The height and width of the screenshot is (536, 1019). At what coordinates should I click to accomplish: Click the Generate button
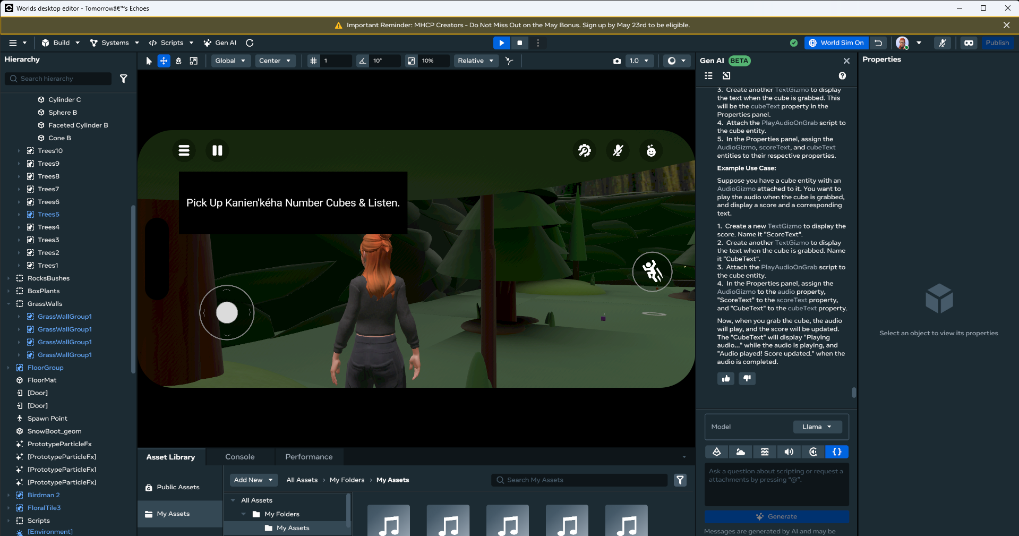tap(776, 517)
